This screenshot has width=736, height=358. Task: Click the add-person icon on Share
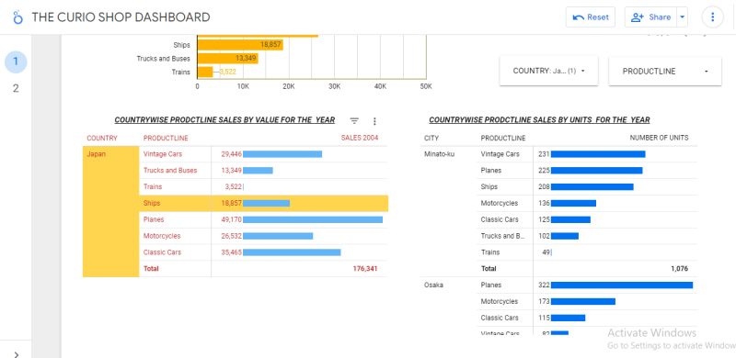tap(638, 17)
